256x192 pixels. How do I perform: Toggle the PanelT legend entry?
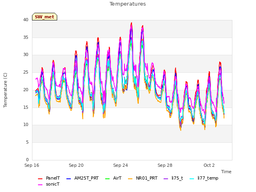pos(49,178)
